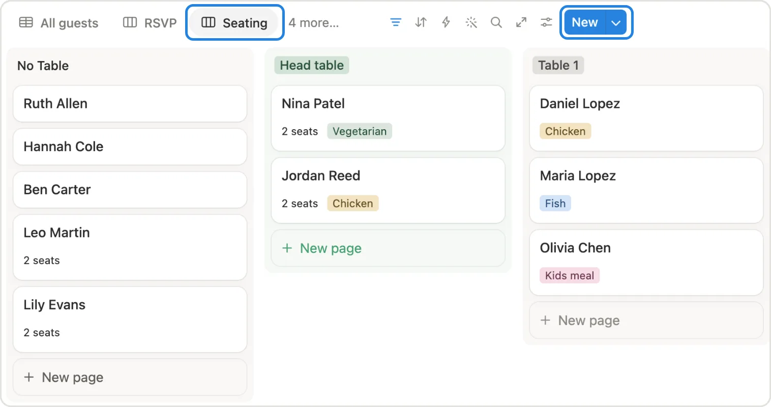Open the Daniel Lopez card
The width and height of the screenshot is (771, 407).
click(646, 118)
